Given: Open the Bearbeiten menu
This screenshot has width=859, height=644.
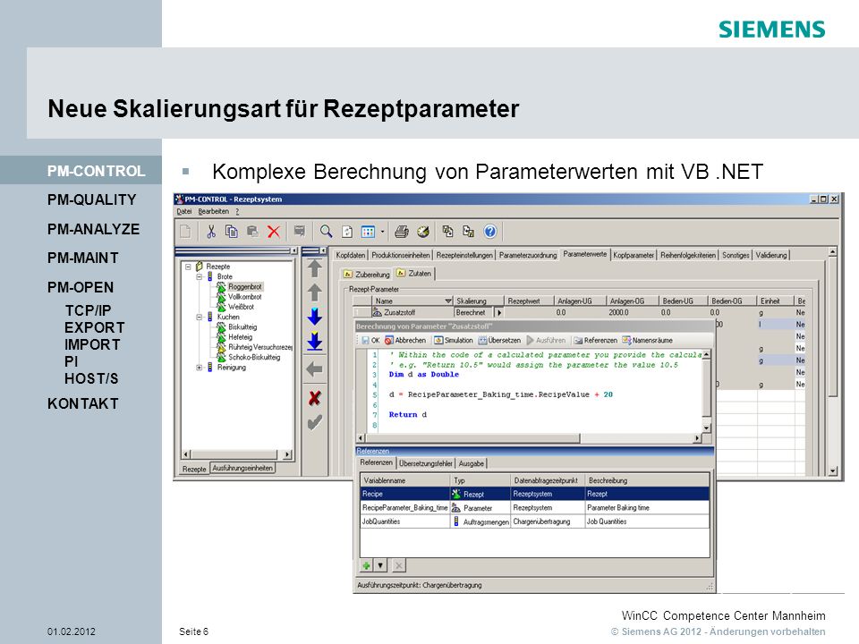Looking at the screenshot, I should [214, 211].
